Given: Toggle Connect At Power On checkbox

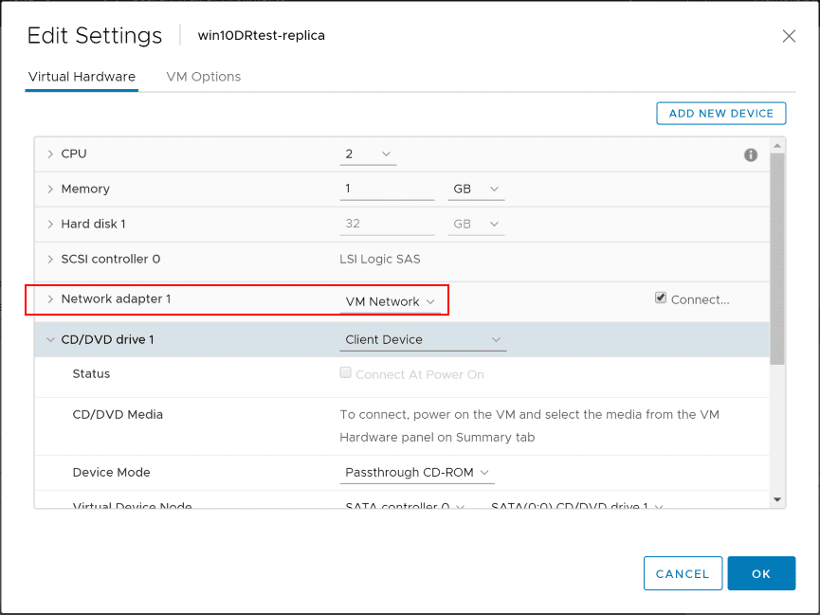Looking at the screenshot, I should click(x=346, y=373).
